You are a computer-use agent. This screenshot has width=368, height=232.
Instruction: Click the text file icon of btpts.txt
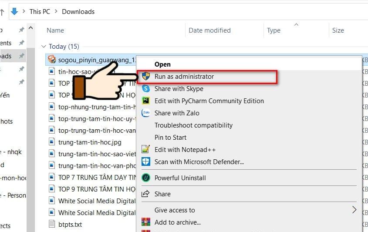[x=52, y=224]
